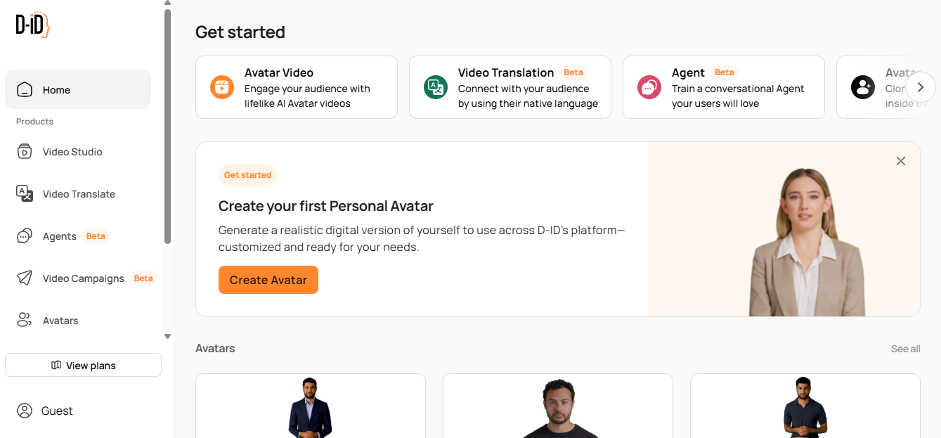Click the Products section label

click(x=34, y=122)
